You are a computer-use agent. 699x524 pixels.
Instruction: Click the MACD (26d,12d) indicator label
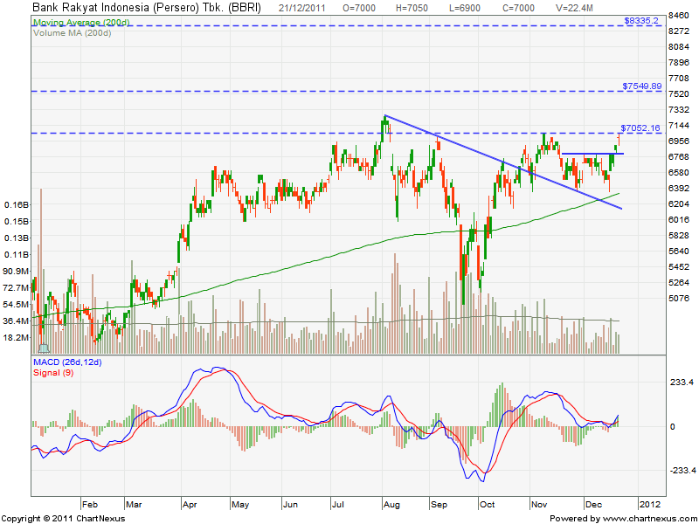point(67,362)
